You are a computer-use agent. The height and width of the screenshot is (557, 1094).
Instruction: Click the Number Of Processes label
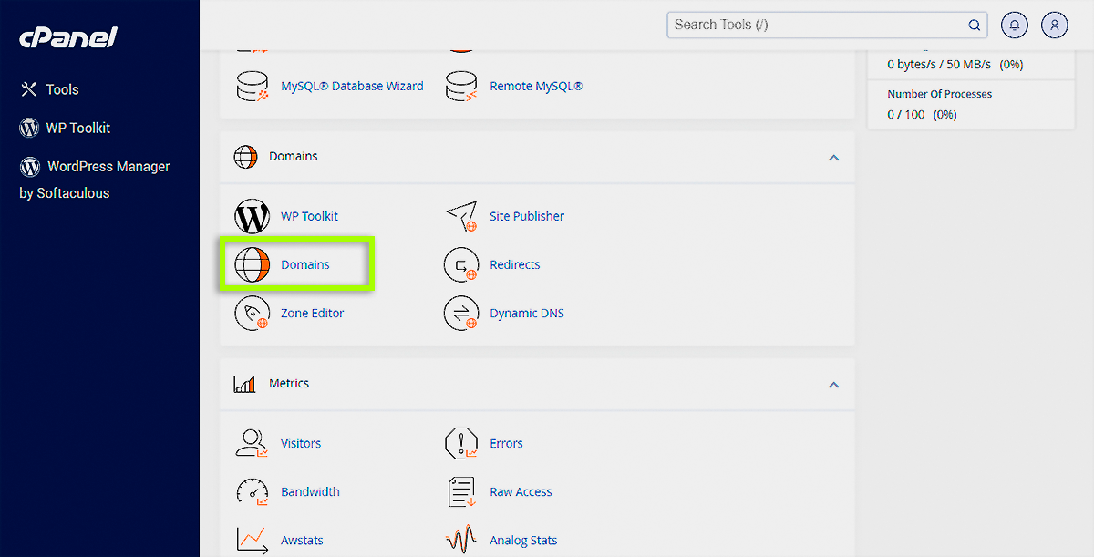pyautogui.click(x=939, y=94)
